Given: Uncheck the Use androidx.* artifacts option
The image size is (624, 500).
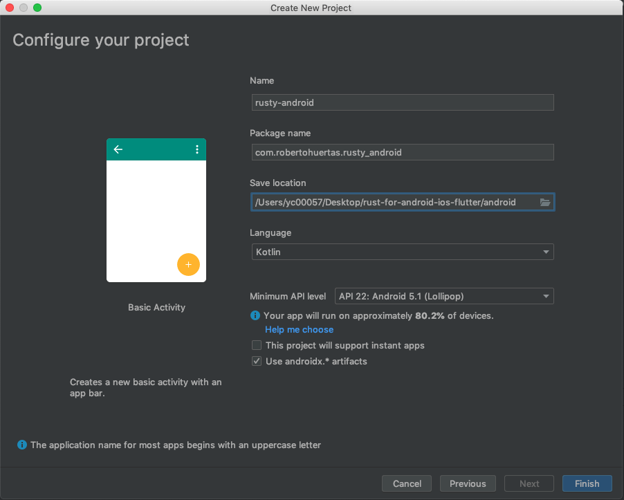Looking at the screenshot, I should click(x=256, y=360).
